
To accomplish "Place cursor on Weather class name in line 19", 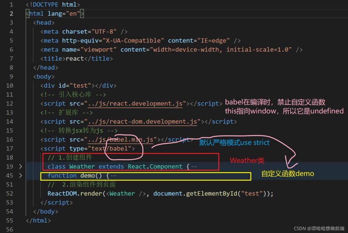I will tap(82, 167).
